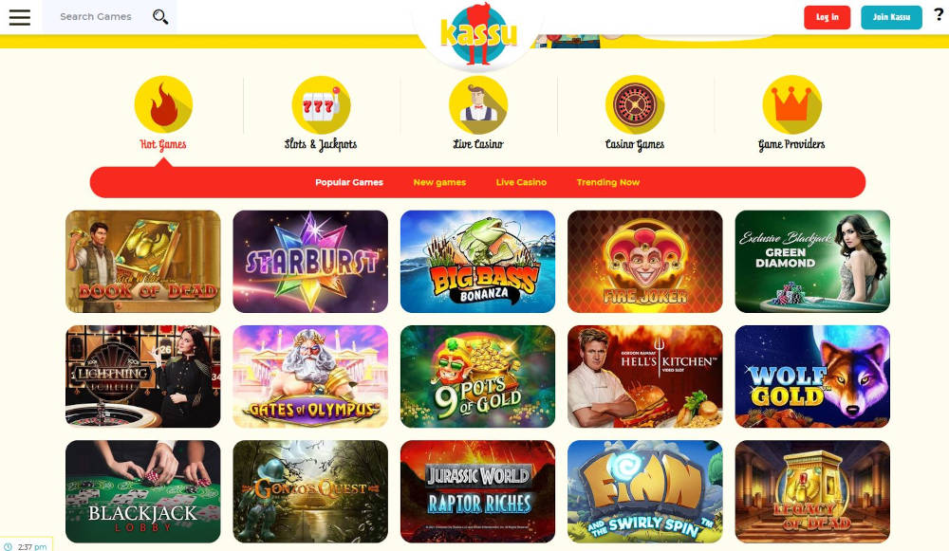The width and height of the screenshot is (949, 551).
Task: Click the Kassu logo
Action: coord(478,34)
